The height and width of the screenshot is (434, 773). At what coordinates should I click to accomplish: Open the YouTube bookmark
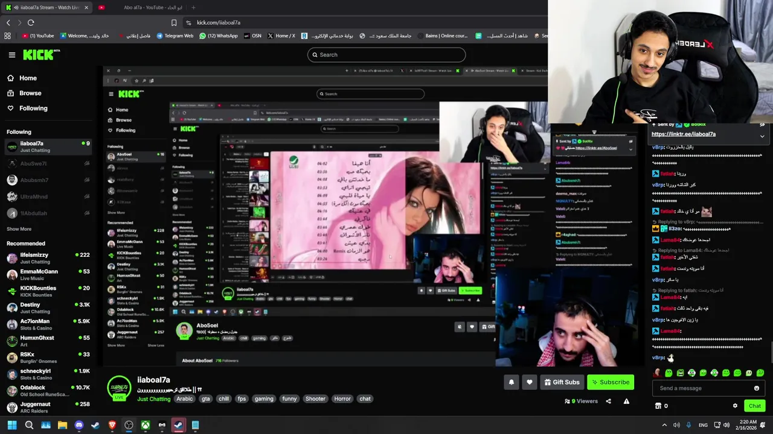38,36
